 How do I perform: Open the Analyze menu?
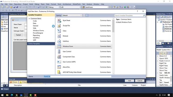(x=89, y=4)
